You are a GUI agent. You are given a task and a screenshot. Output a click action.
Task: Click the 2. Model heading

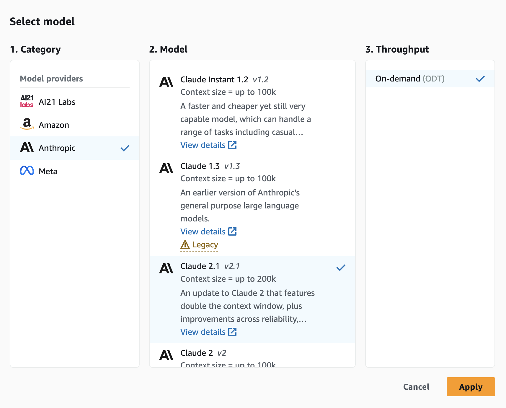[x=168, y=49]
